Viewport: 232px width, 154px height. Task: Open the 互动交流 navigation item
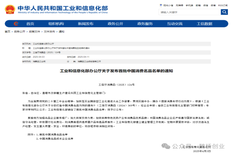click(175, 24)
